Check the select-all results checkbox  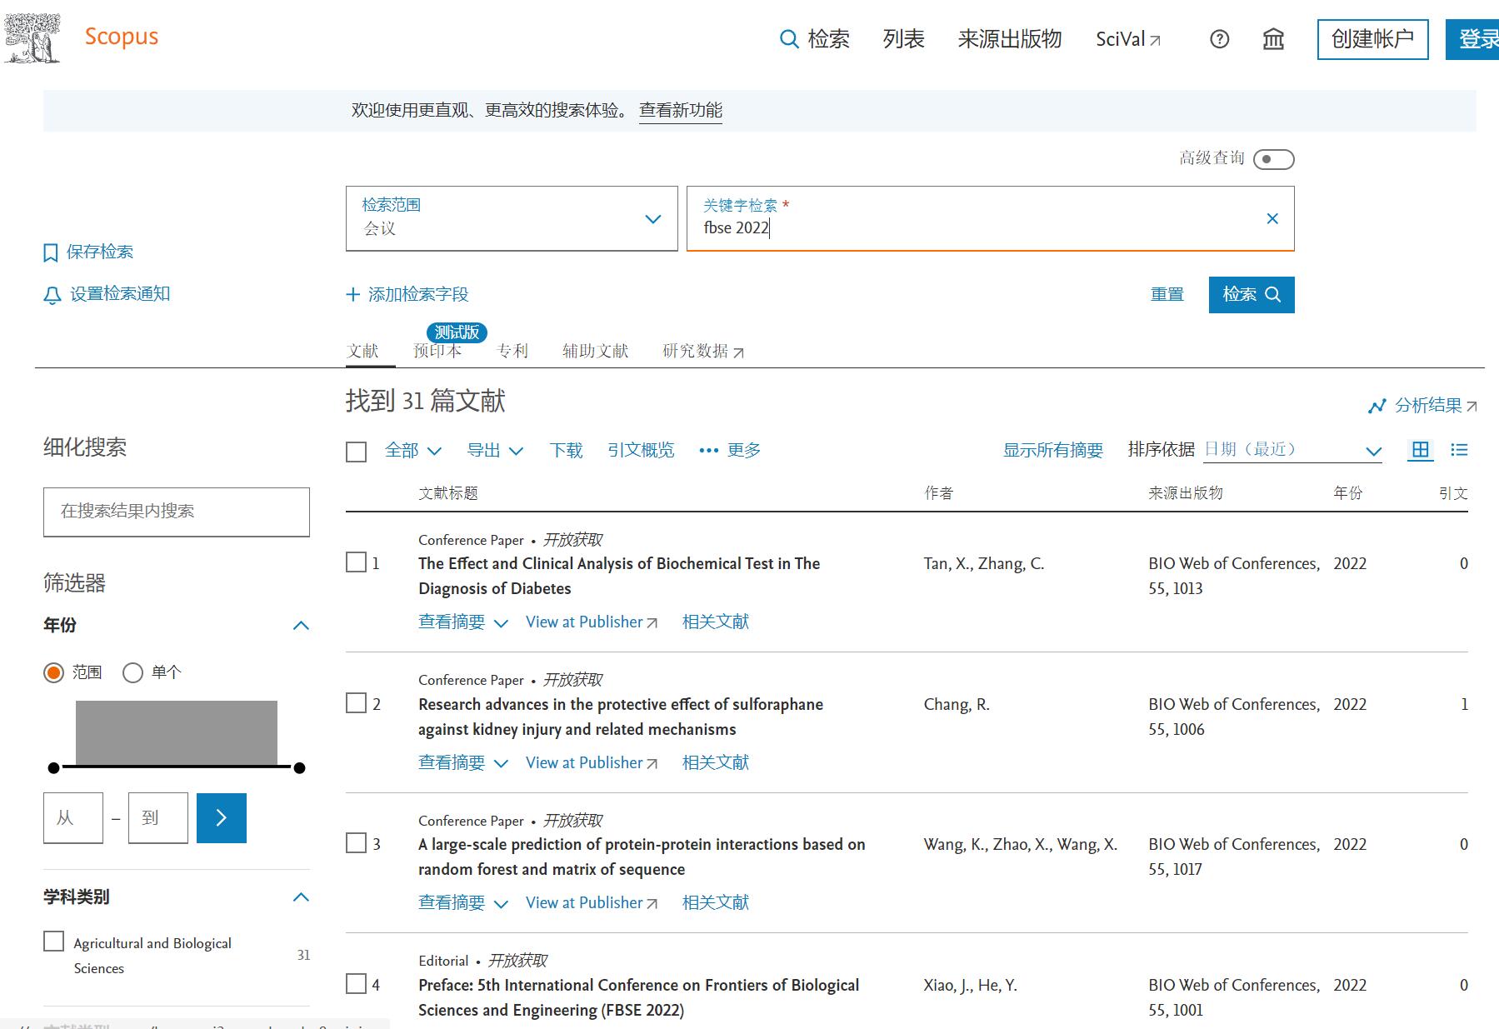coord(356,452)
